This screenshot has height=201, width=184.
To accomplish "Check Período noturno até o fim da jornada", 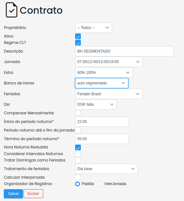I will (x=78, y=130).
